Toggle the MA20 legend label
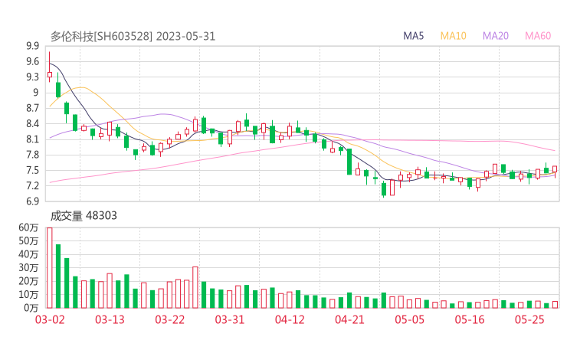567x337 pixels. click(x=496, y=36)
